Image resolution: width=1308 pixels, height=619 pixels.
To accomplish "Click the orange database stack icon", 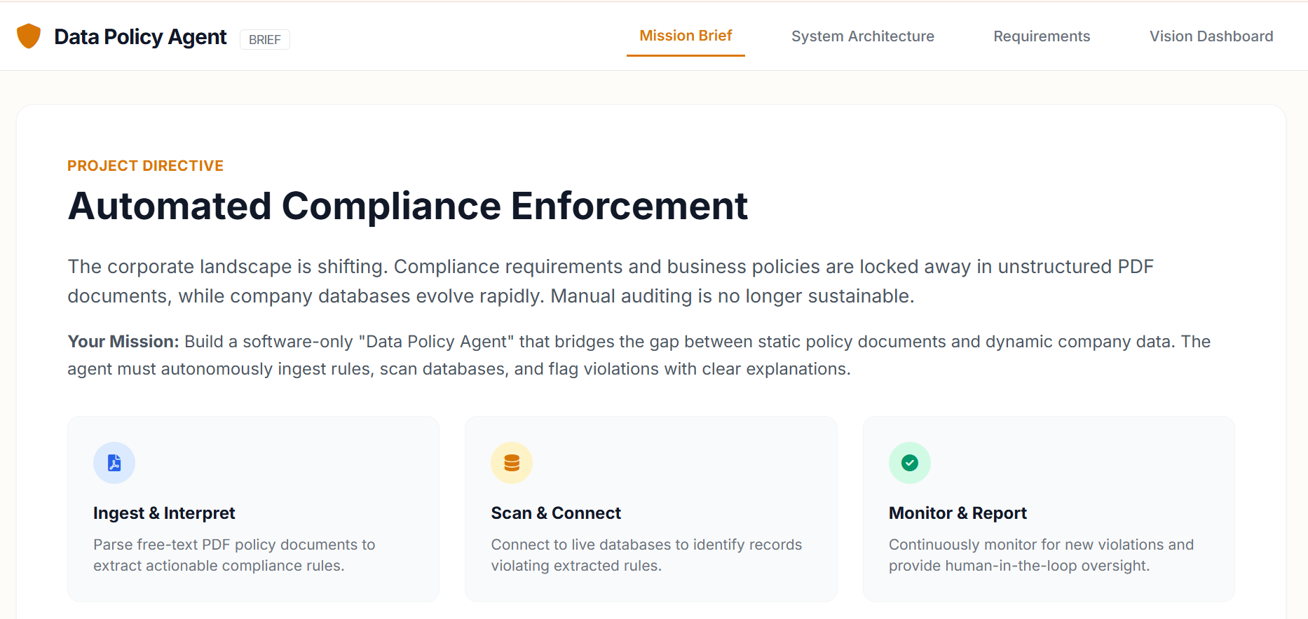I will click(x=512, y=463).
